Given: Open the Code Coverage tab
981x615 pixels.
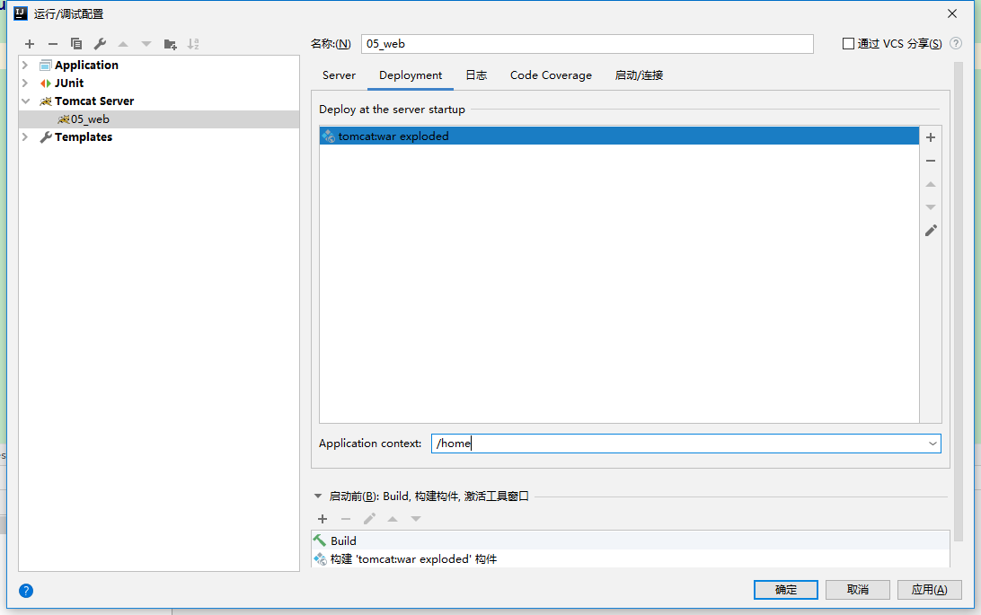Looking at the screenshot, I should 551,75.
